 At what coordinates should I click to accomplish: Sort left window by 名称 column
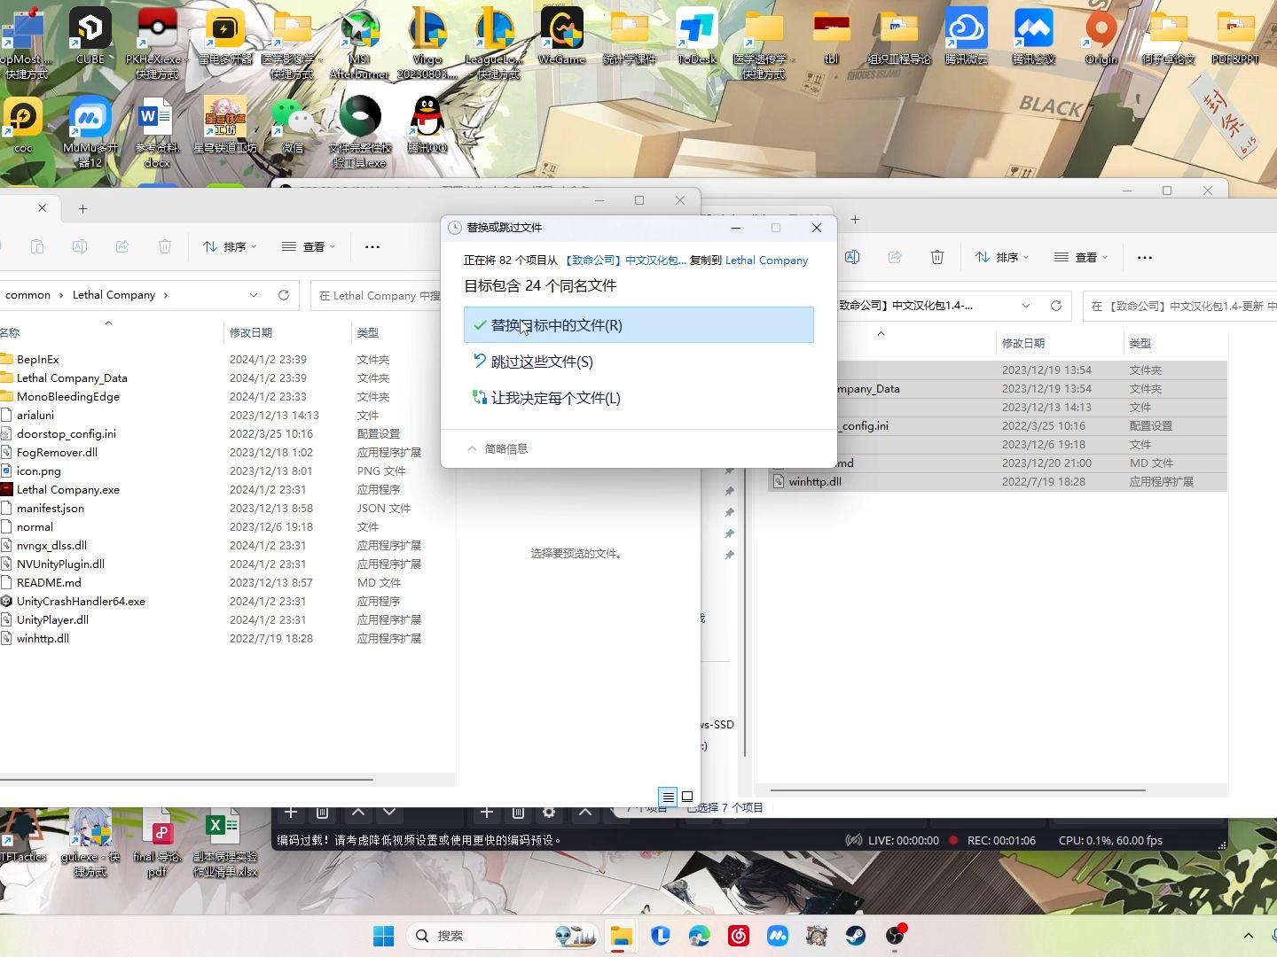click(10, 332)
